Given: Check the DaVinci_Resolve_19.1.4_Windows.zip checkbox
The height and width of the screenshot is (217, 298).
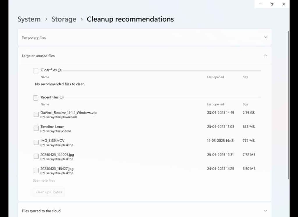Looking at the screenshot, I should pyautogui.click(x=36, y=114).
